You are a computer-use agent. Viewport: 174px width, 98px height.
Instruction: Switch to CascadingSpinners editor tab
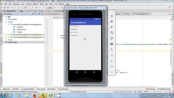pos(142,14)
